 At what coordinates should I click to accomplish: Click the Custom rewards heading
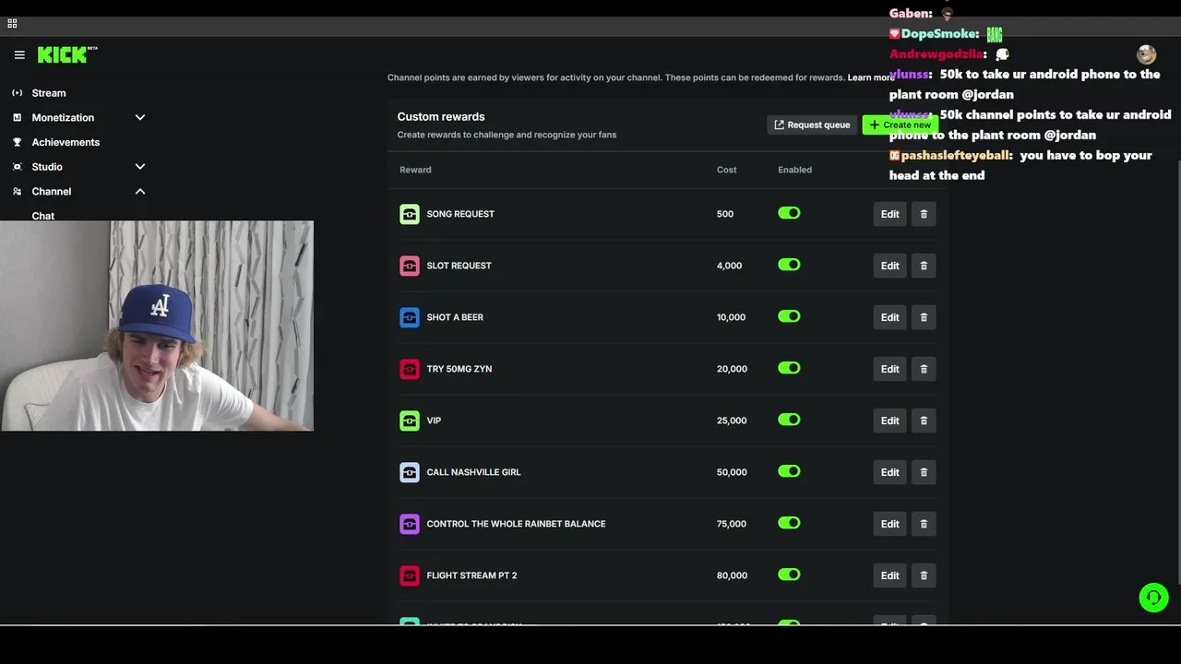[441, 116]
